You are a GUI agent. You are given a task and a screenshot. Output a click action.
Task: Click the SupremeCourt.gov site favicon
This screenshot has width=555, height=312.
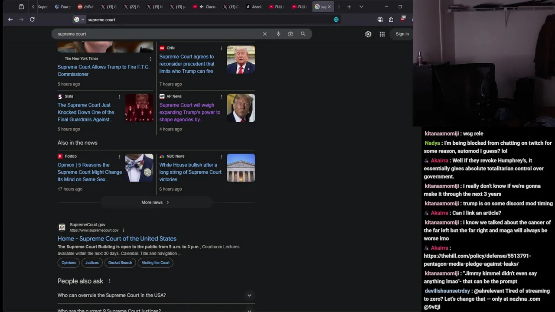click(62, 227)
